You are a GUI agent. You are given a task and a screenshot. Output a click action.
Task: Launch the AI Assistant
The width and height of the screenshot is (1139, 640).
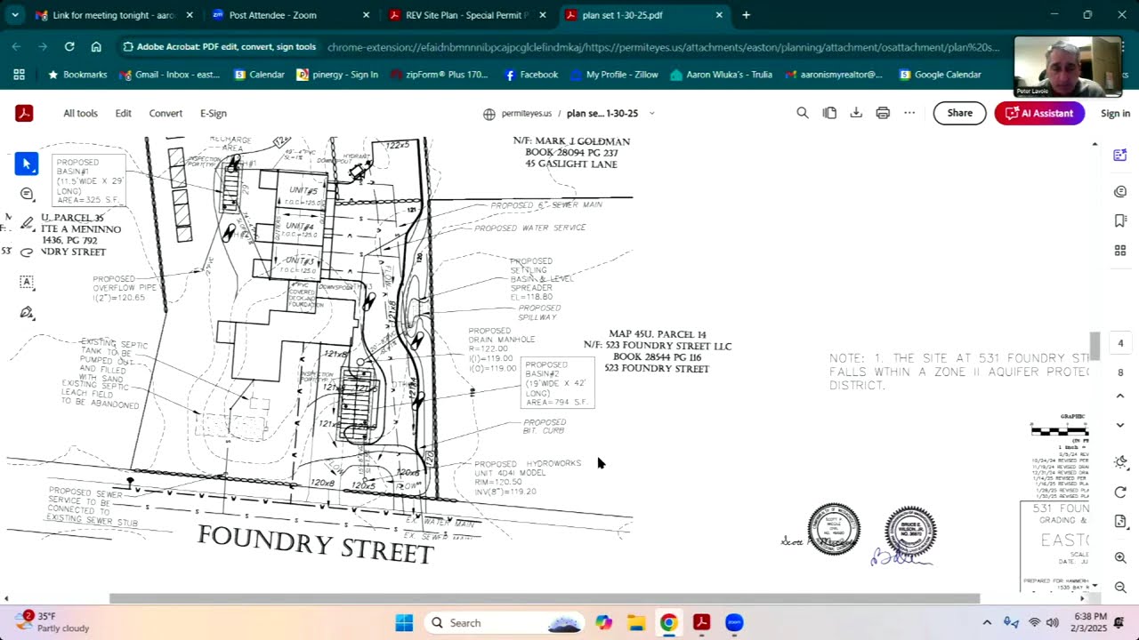coord(1039,113)
